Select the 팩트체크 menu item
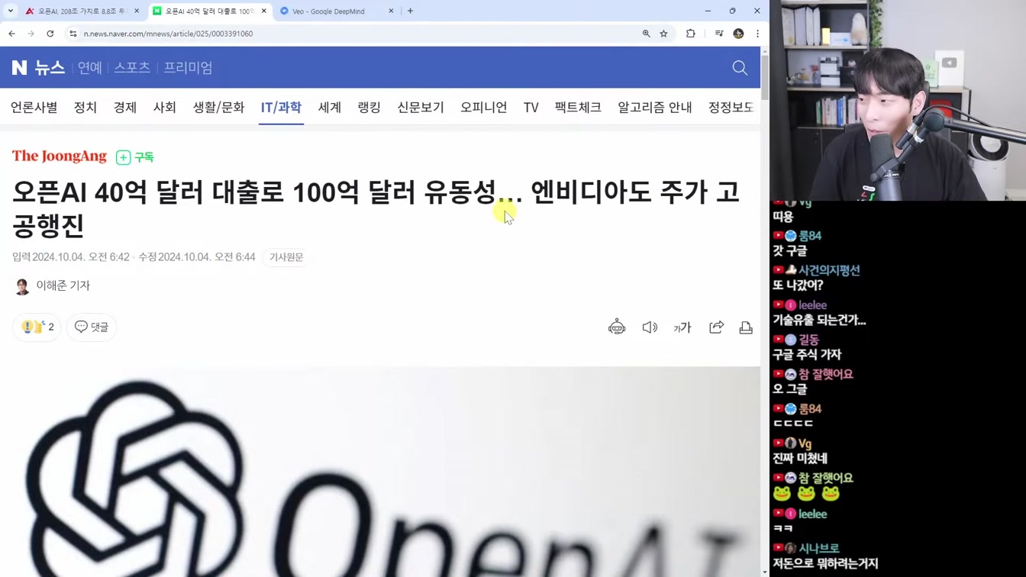Image resolution: width=1026 pixels, height=577 pixels. click(x=578, y=108)
